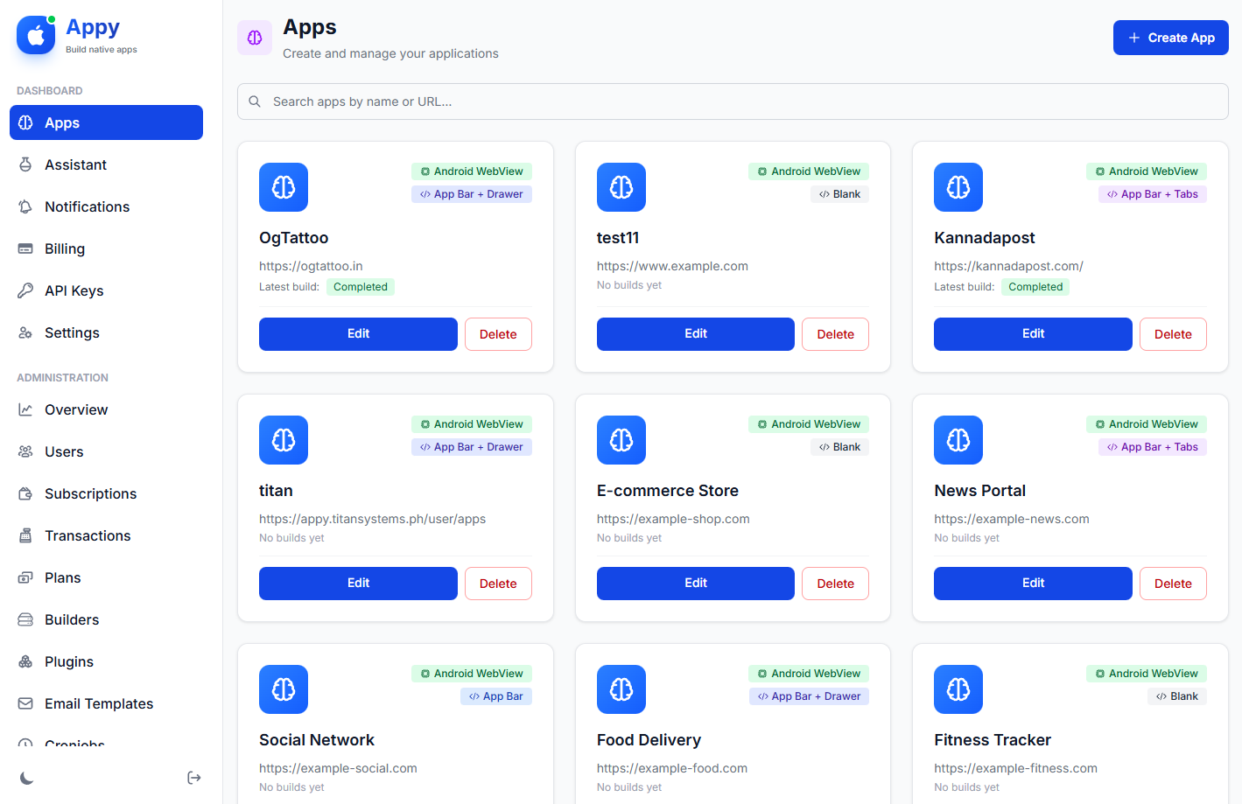The height and width of the screenshot is (804, 1242).
Task: Open the Notifications bell icon
Action: [x=26, y=206]
